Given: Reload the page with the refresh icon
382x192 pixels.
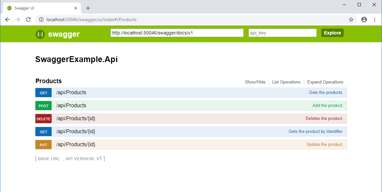Looking at the screenshot, I should pos(28,19).
